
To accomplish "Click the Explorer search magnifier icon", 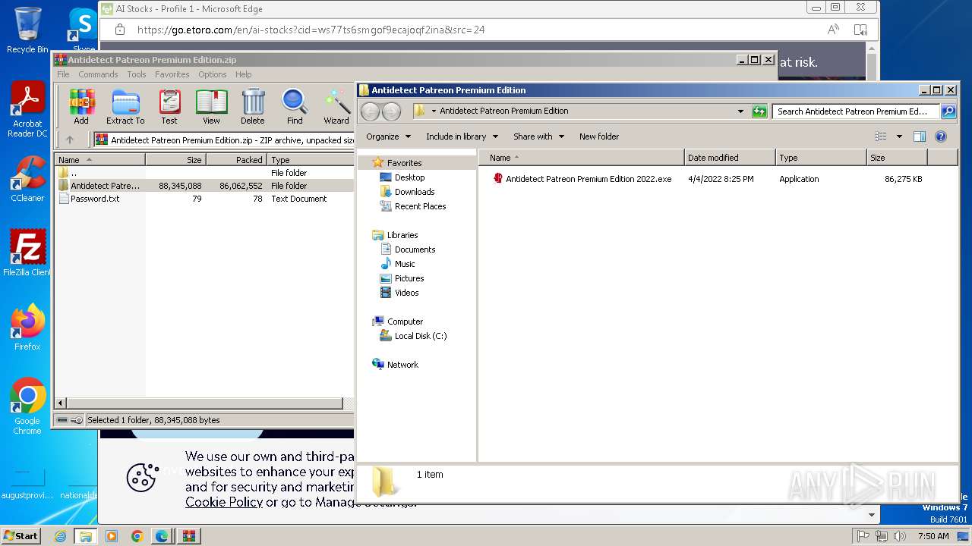I will pos(948,111).
